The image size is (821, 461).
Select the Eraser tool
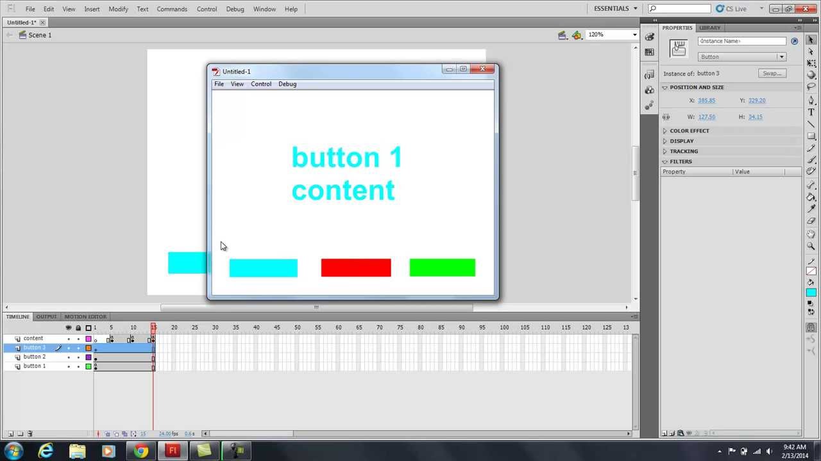click(x=811, y=222)
